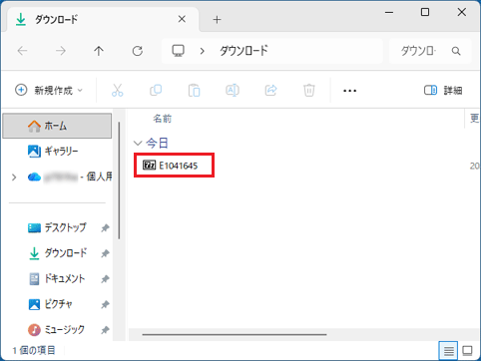Open the See more (…) menu

(x=349, y=91)
